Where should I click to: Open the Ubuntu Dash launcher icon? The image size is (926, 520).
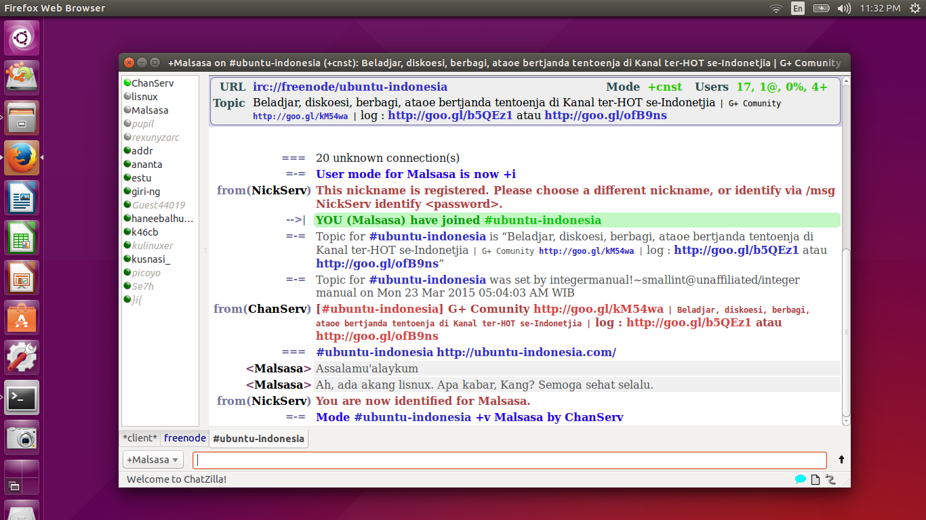[x=22, y=38]
